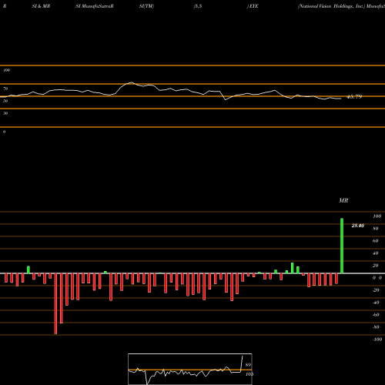Click the 70 label on RSI axis
The height and width of the screenshot is (385, 385).
pos(5,89)
